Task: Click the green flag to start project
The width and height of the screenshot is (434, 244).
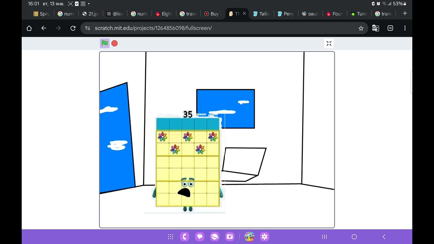Action: point(105,43)
